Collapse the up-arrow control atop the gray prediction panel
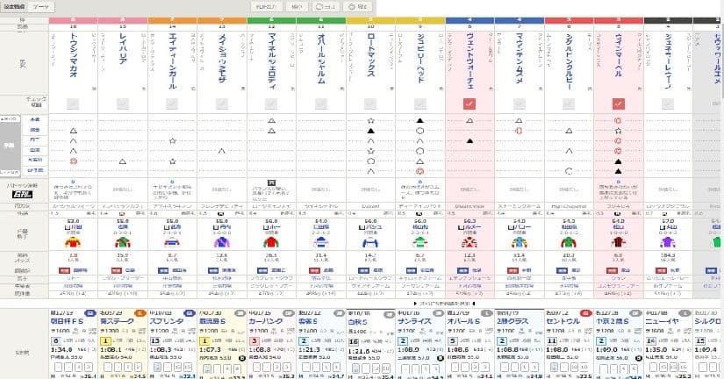Screen dimensions: 724x379 [x=11, y=119]
